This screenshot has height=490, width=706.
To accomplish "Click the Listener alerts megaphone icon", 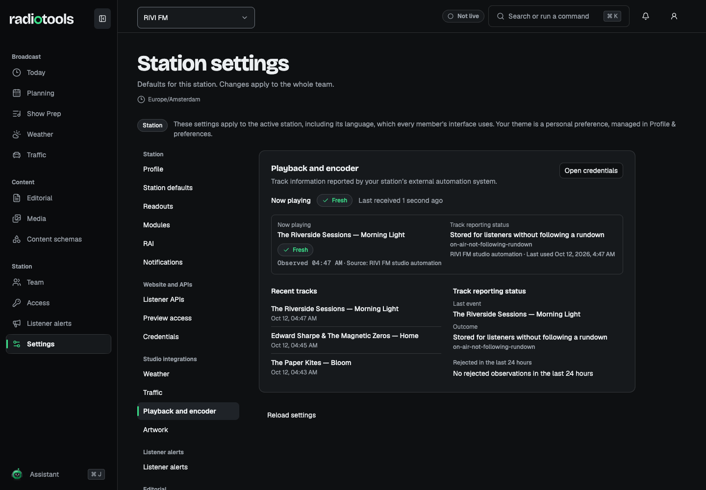I will click(x=17, y=323).
